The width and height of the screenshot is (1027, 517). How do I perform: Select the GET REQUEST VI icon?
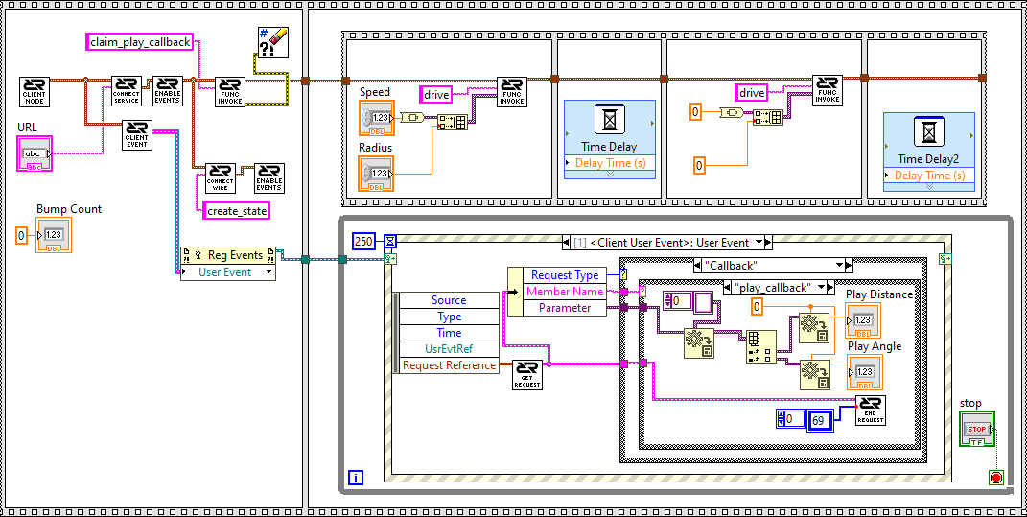(x=527, y=375)
